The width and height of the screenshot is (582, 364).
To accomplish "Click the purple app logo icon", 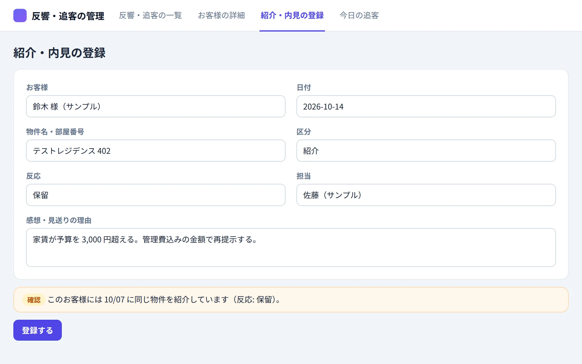I will pyautogui.click(x=20, y=15).
